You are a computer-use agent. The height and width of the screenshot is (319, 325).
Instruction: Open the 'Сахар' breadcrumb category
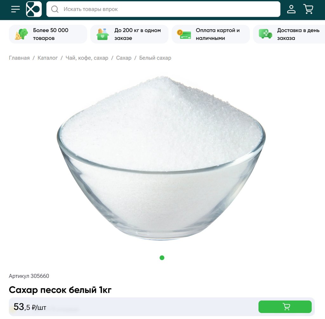click(x=124, y=58)
